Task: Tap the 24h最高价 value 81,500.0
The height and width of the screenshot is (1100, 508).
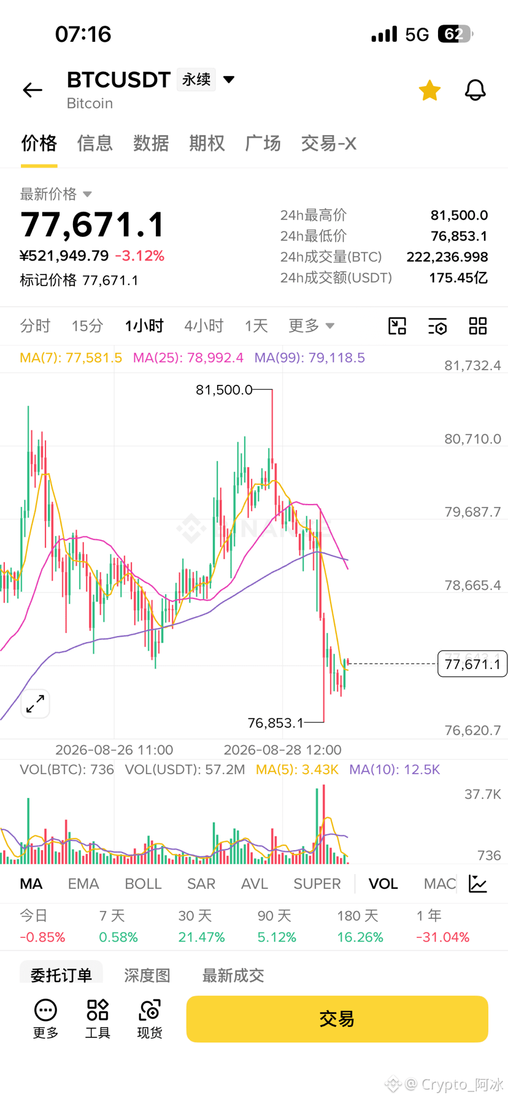Action: pyautogui.click(x=459, y=215)
